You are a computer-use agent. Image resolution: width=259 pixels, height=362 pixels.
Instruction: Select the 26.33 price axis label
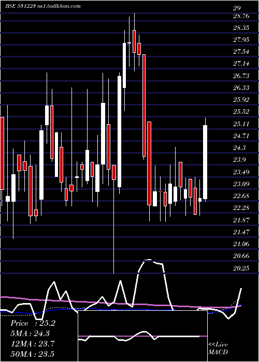(241, 88)
